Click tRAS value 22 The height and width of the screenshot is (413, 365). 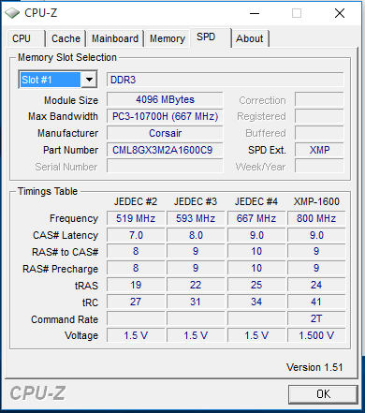[x=196, y=285]
